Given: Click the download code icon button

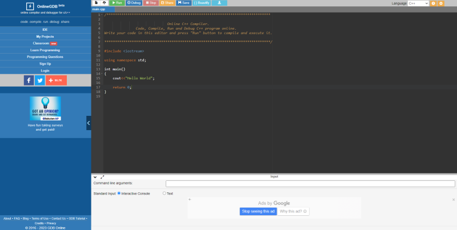Looking at the screenshot, I should click(x=219, y=3).
